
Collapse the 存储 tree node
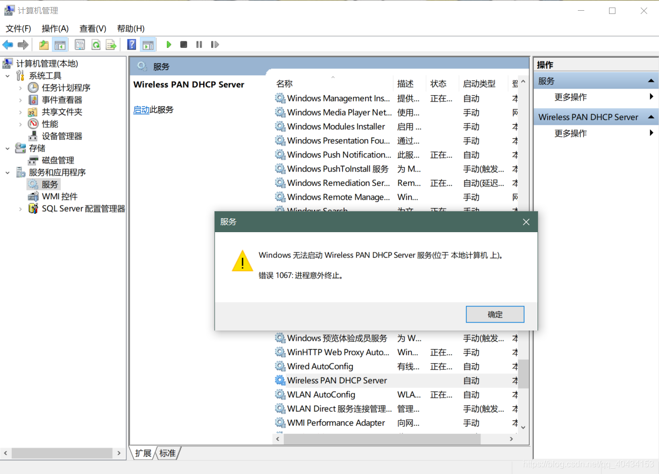point(8,148)
